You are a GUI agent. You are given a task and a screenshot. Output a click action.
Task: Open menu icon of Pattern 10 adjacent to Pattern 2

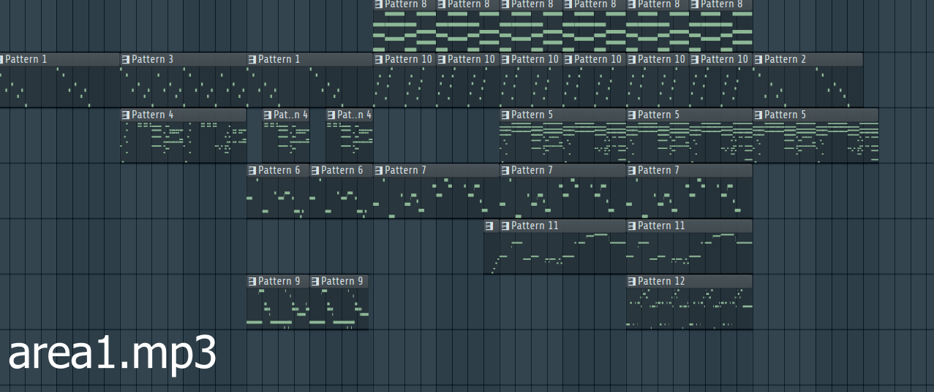[695, 59]
